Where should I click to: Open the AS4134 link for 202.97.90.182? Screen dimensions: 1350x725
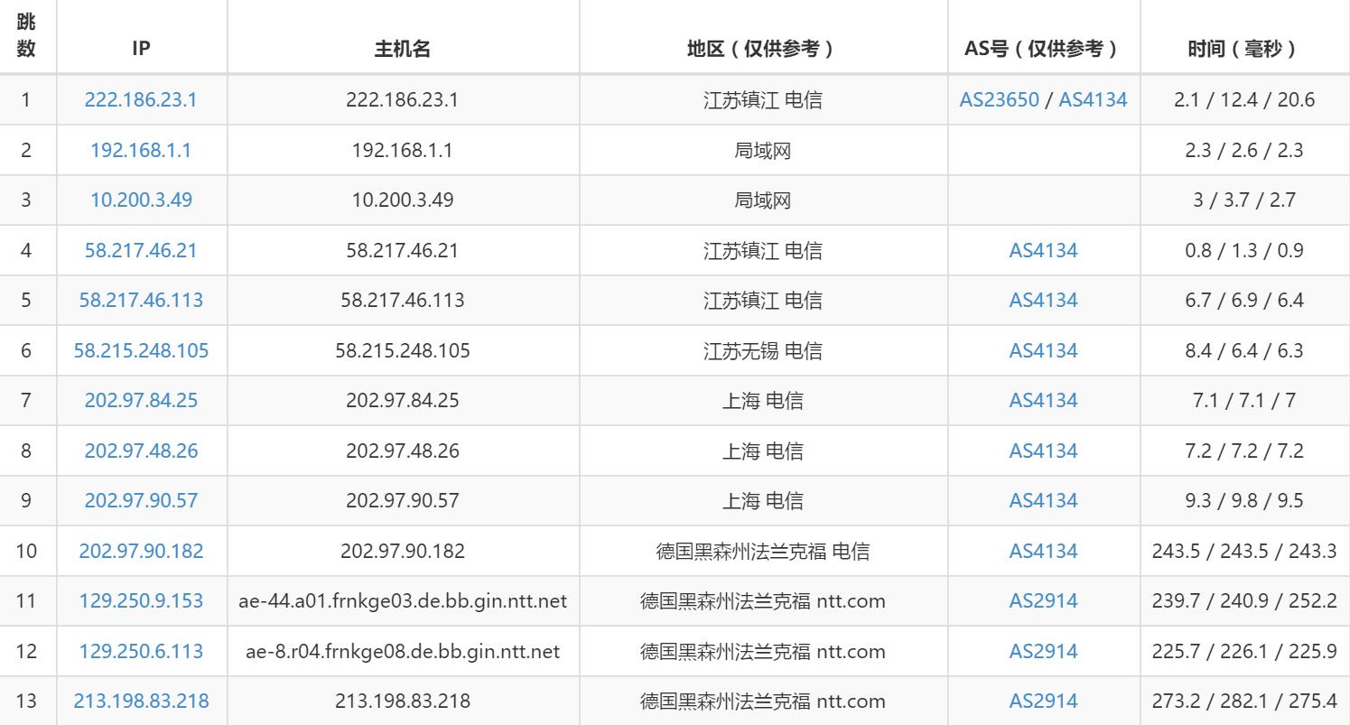(1043, 551)
